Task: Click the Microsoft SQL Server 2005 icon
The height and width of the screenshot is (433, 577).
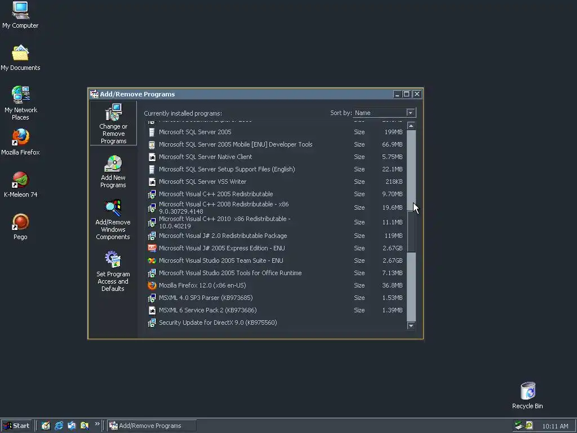Action: point(152,132)
